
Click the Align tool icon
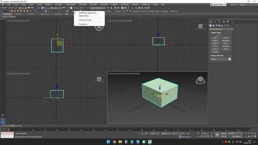(112, 8)
